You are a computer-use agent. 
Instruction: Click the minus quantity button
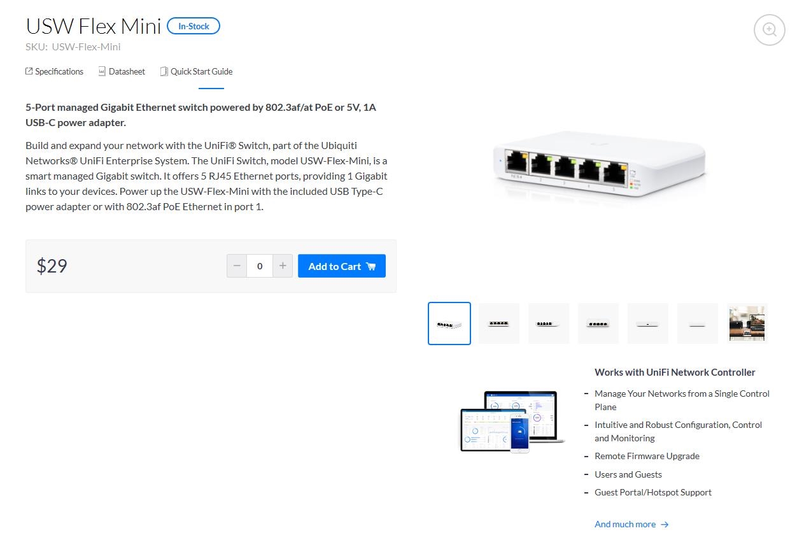[237, 266]
